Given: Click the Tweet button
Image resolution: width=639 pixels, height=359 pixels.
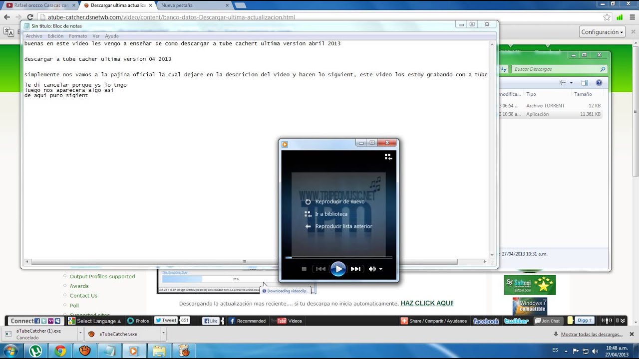Looking at the screenshot, I should 166,321.
